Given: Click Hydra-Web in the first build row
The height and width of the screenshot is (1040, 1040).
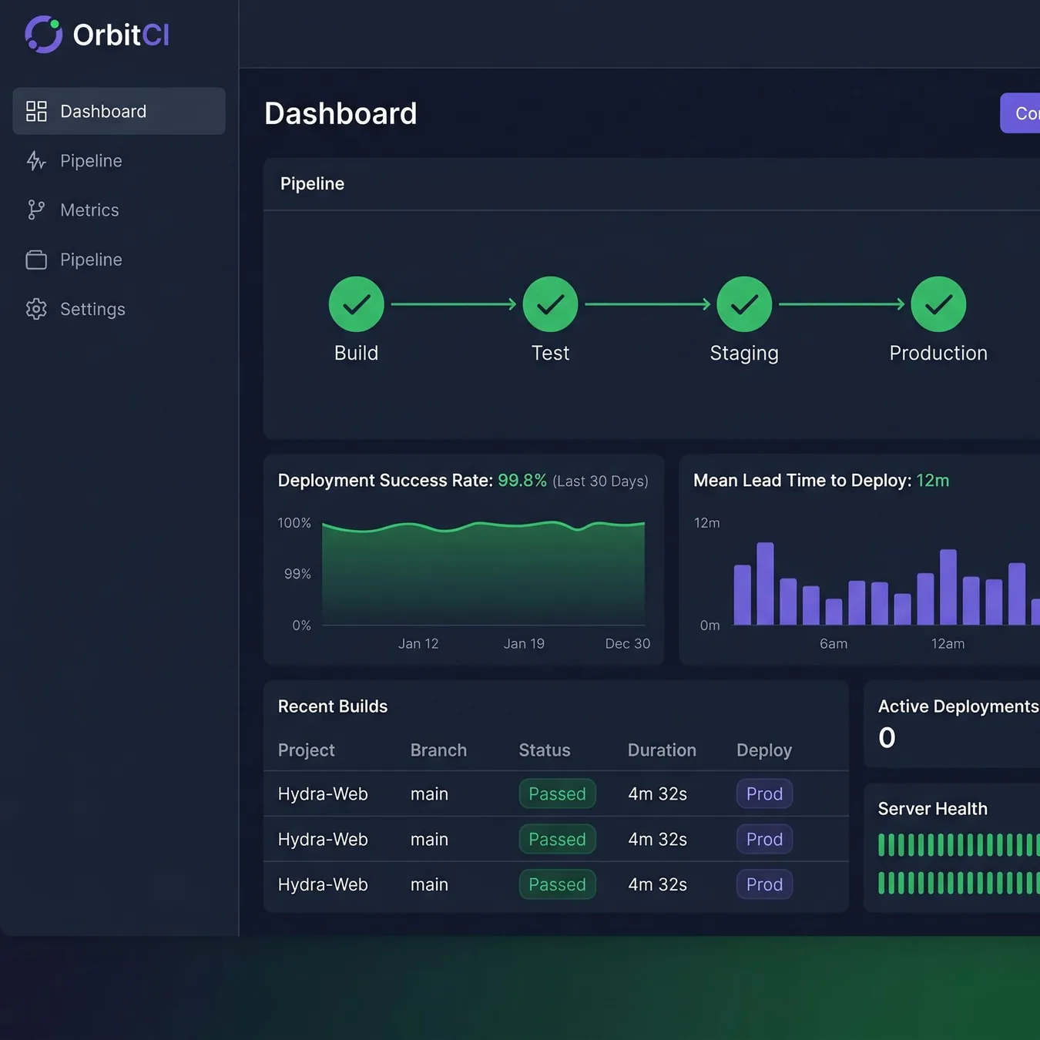Looking at the screenshot, I should coord(323,794).
